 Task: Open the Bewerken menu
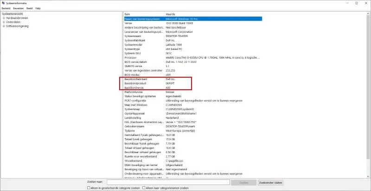click(x=18, y=8)
